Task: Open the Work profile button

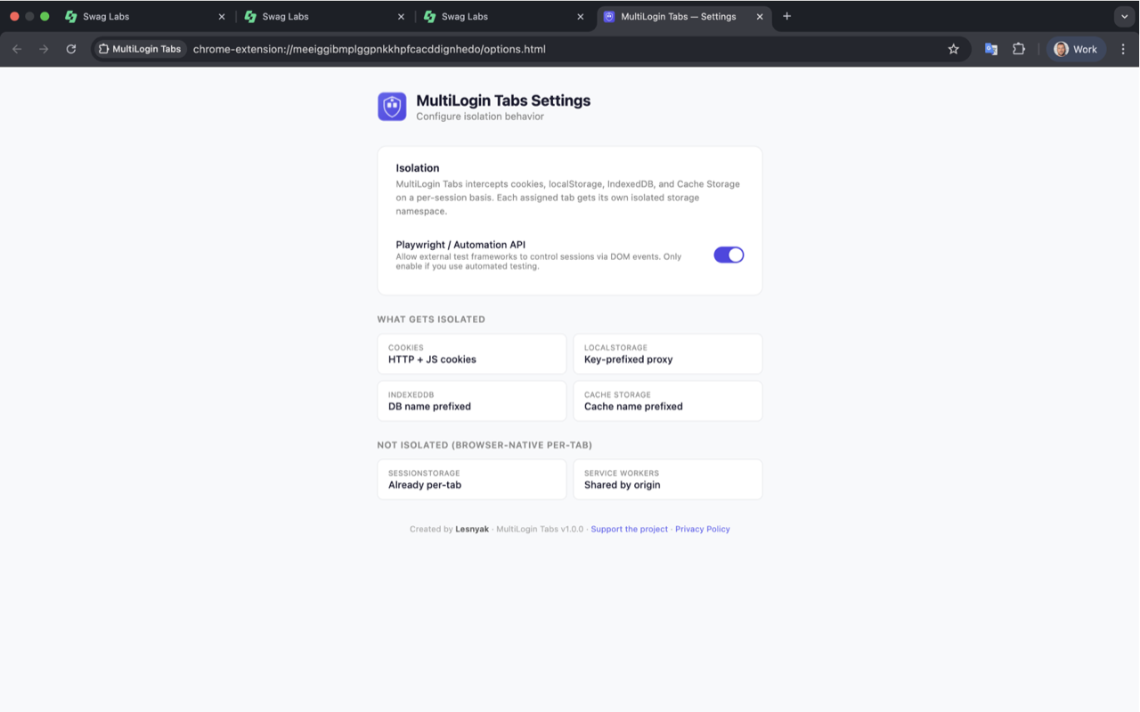Action: (x=1076, y=49)
